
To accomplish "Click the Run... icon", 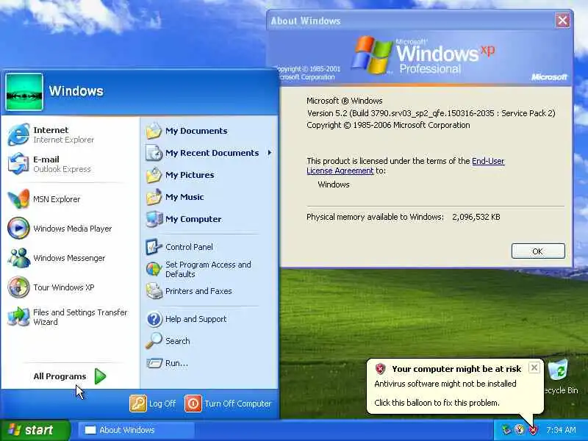I will [154, 363].
